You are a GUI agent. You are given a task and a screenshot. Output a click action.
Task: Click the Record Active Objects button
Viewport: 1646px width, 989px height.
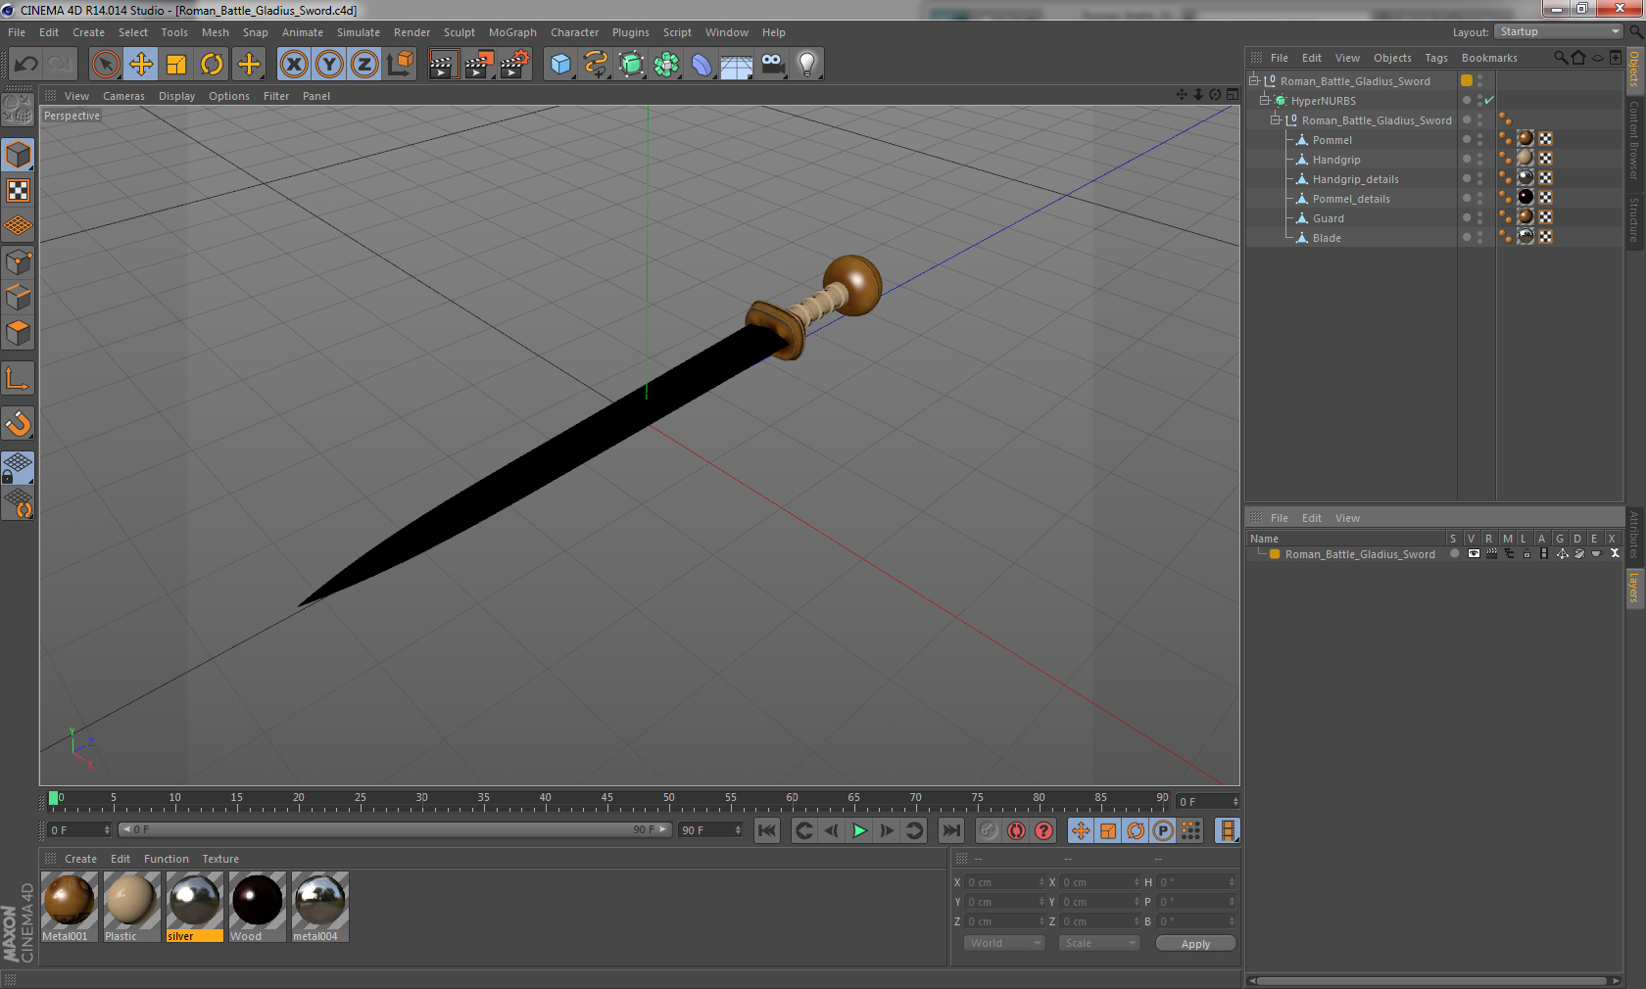pos(989,830)
